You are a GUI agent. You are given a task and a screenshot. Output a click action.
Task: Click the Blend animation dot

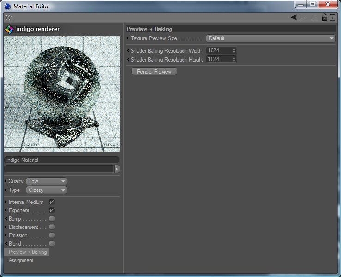tap(6, 244)
